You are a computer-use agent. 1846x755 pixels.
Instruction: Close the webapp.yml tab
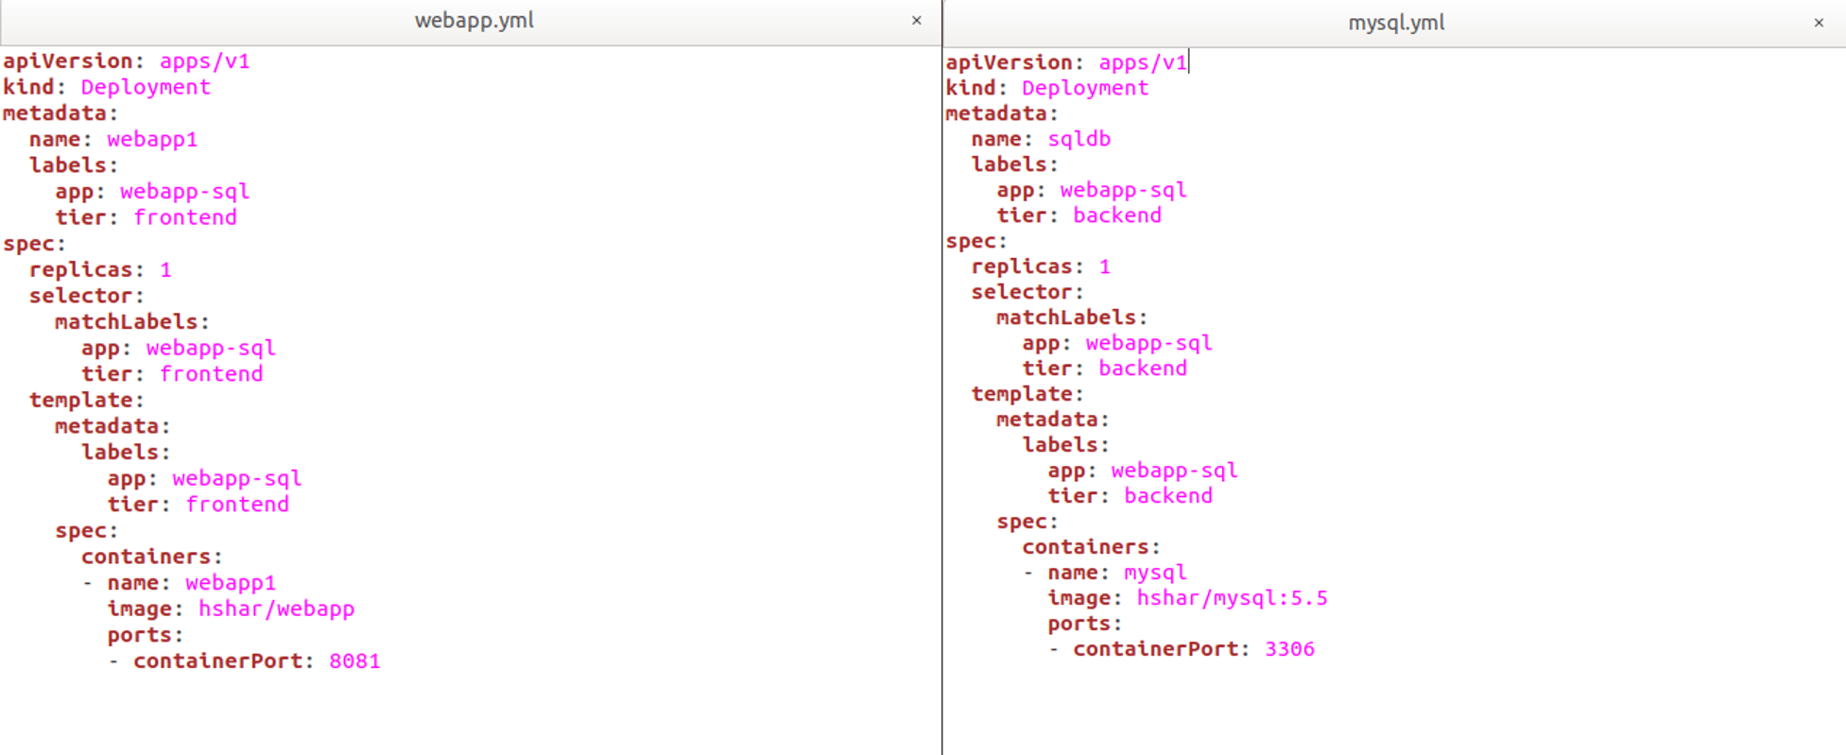pos(916,21)
